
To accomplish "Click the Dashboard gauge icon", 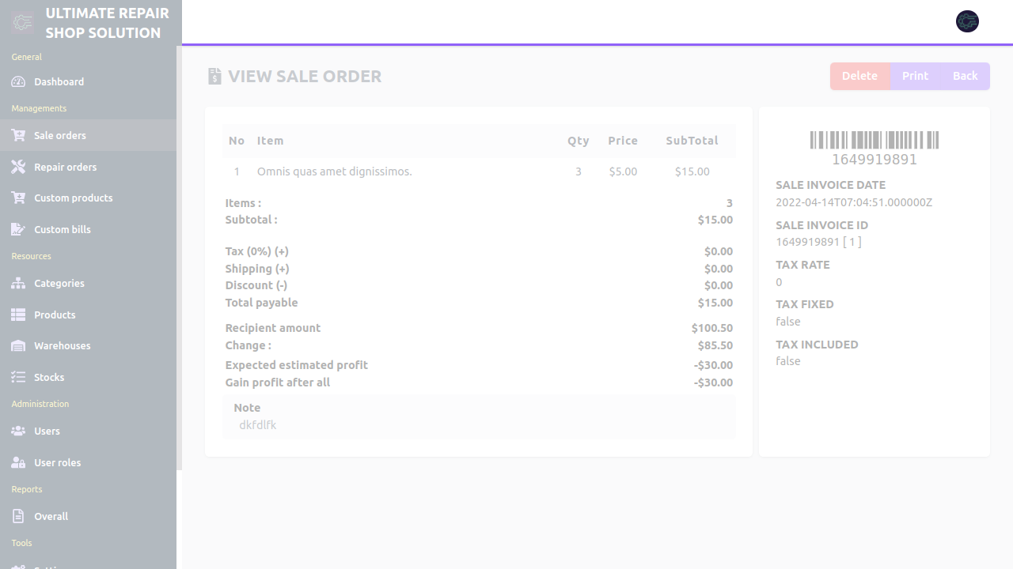I will [x=18, y=82].
